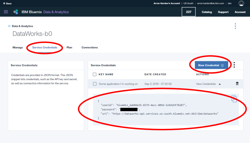Click the dev space label
The image size is (250, 143).
point(230,3)
